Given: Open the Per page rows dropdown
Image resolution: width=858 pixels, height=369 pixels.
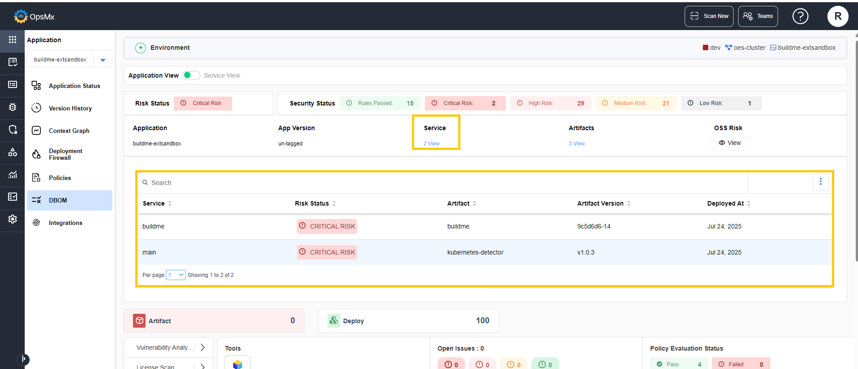Looking at the screenshot, I should point(176,275).
